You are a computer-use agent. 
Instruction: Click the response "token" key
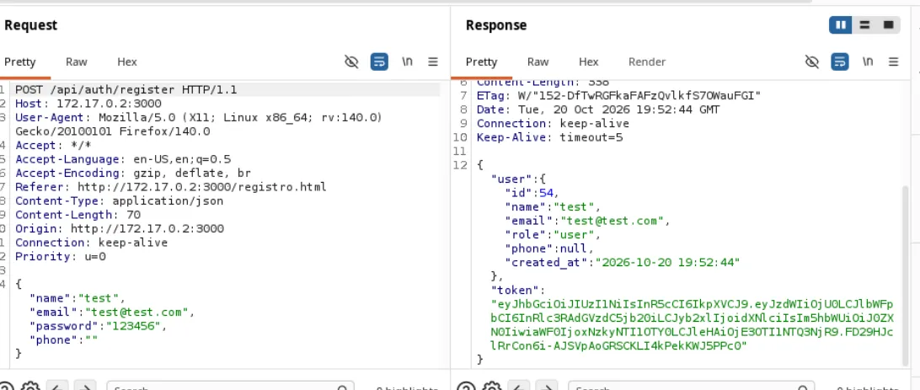click(x=515, y=291)
